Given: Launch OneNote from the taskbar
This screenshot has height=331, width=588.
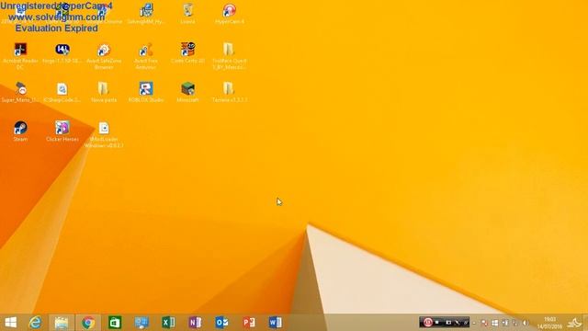Looking at the screenshot, I should click(x=195, y=323).
